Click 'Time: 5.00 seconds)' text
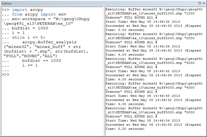 (125, 129)
